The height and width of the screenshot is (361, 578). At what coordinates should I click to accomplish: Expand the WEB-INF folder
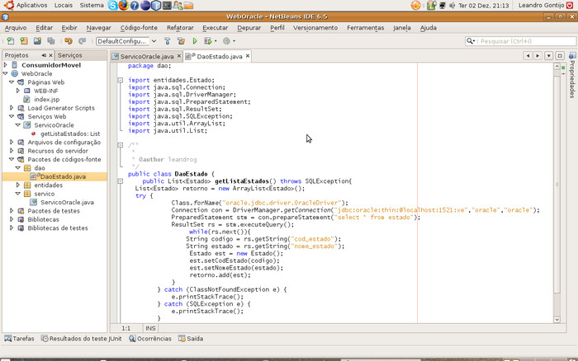tap(18, 91)
